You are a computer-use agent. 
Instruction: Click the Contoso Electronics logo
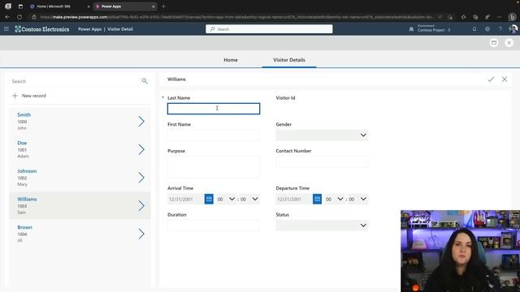[42, 29]
